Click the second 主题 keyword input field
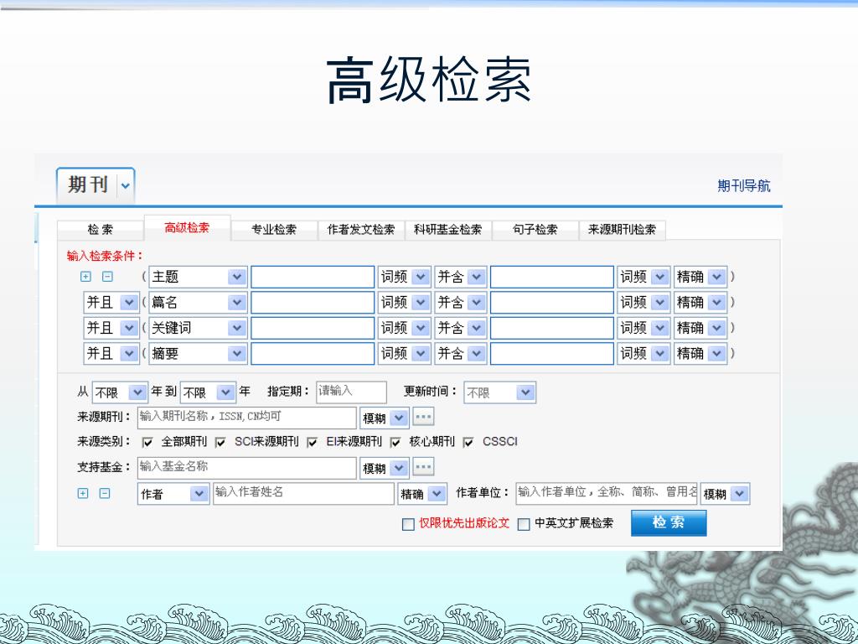Viewport: 858px width, 644px height. pyautogui.click(x=552, y=277)
